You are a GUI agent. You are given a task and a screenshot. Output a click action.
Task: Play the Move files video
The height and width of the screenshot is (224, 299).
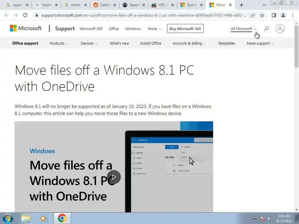[114, 177]
